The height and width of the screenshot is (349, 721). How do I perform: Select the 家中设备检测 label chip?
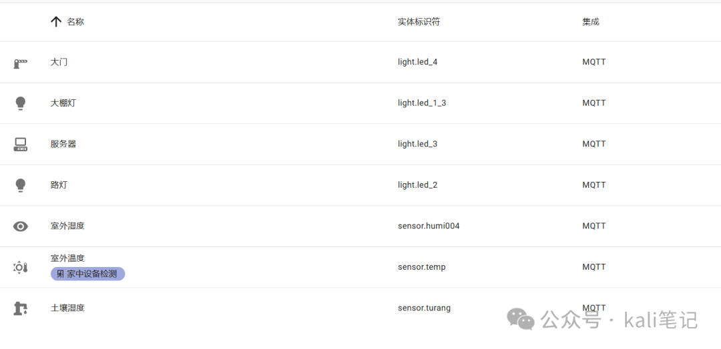(88, 274)
